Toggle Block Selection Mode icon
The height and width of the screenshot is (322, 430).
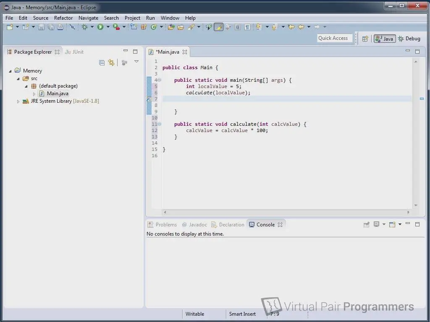238,27
